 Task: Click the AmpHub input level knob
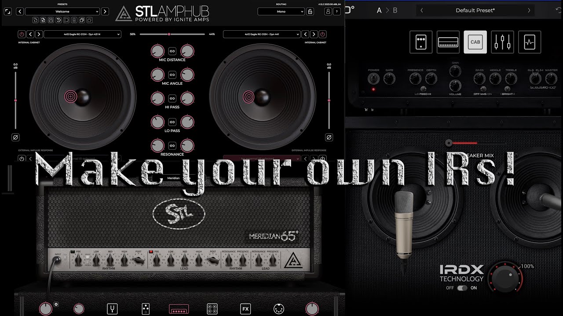point(45,309)
